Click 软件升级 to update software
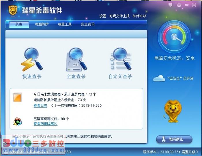The image size is (202, 156). click(139, 16)
